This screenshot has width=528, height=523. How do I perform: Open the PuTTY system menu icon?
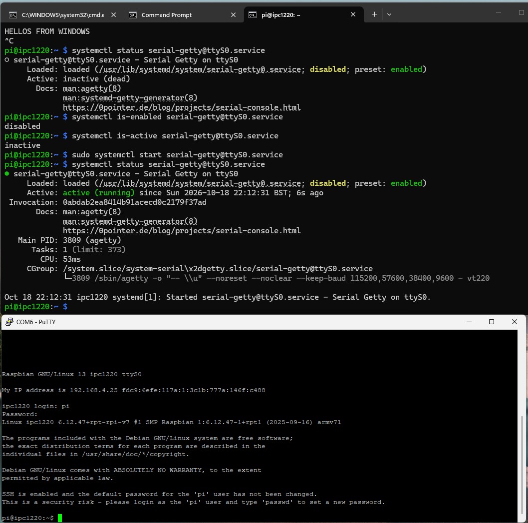9,322
